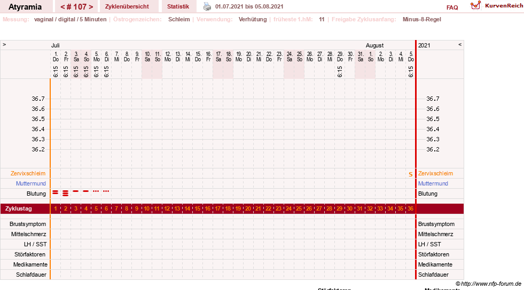This screenshot has height=290, width=524.
Task: Click cycle day 21 in Zyklustag row
Action: coord(259,208)
